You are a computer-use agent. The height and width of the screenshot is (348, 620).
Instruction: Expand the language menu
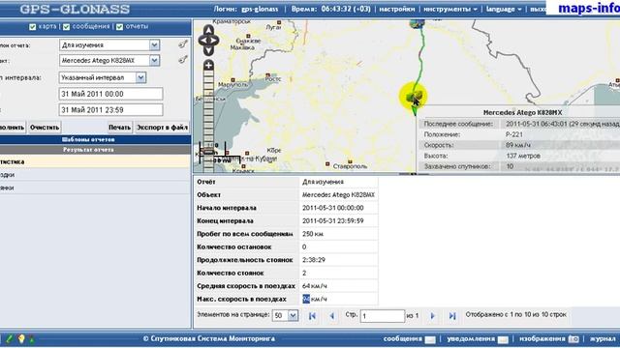[504, 9]
